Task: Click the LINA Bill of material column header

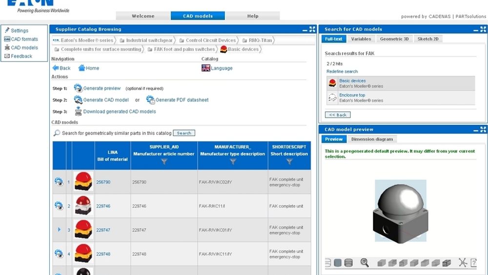Action: tap(113, 155)
